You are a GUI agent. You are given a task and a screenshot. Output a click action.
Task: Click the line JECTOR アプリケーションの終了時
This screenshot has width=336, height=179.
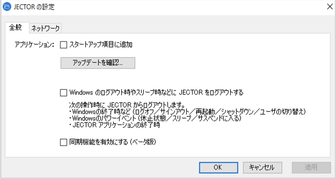[115, 125]
